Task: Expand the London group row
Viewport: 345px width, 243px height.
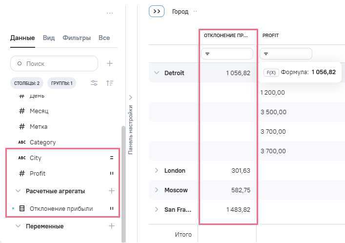Action: tap(157, 170)
